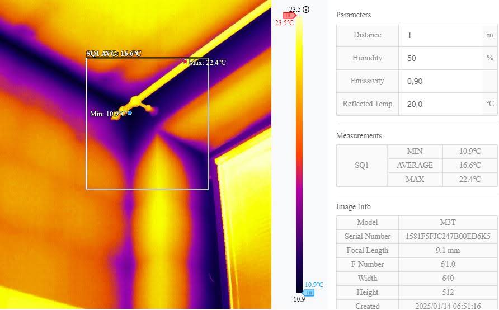Click the MIN value 10.9°C cell
499x310 pixels.
pos(470,151)
